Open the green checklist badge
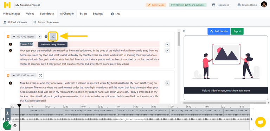Viewport: 270px width, 131px height. [7, 125]
